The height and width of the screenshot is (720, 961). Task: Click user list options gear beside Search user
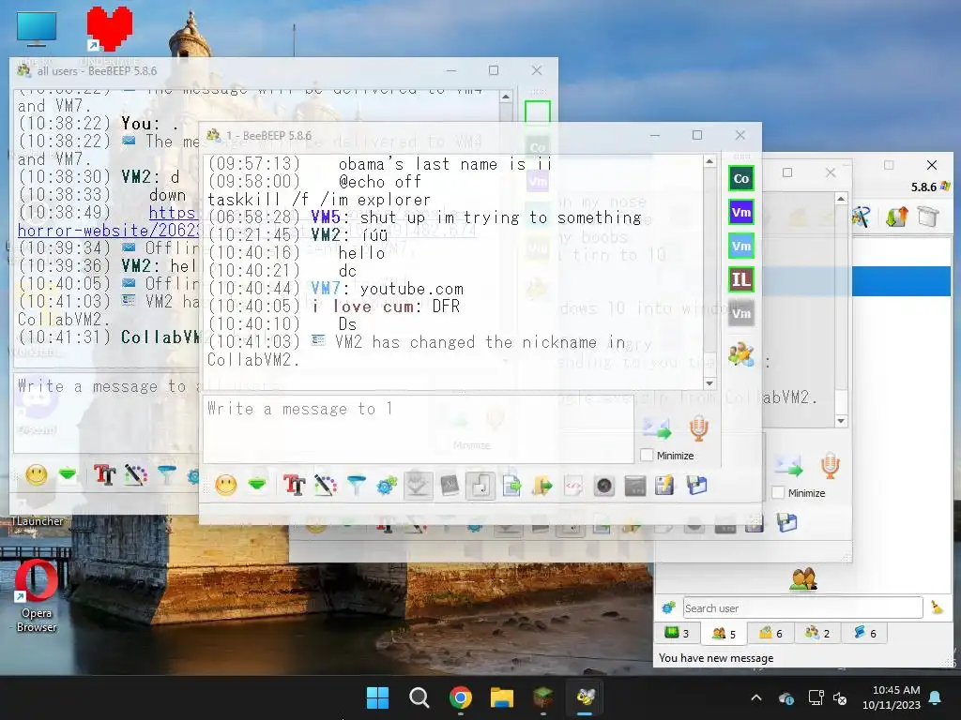[x=668, y=607]
